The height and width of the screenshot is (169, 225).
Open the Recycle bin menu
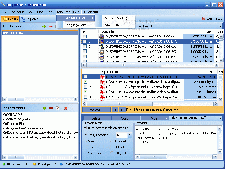(17, 12)
